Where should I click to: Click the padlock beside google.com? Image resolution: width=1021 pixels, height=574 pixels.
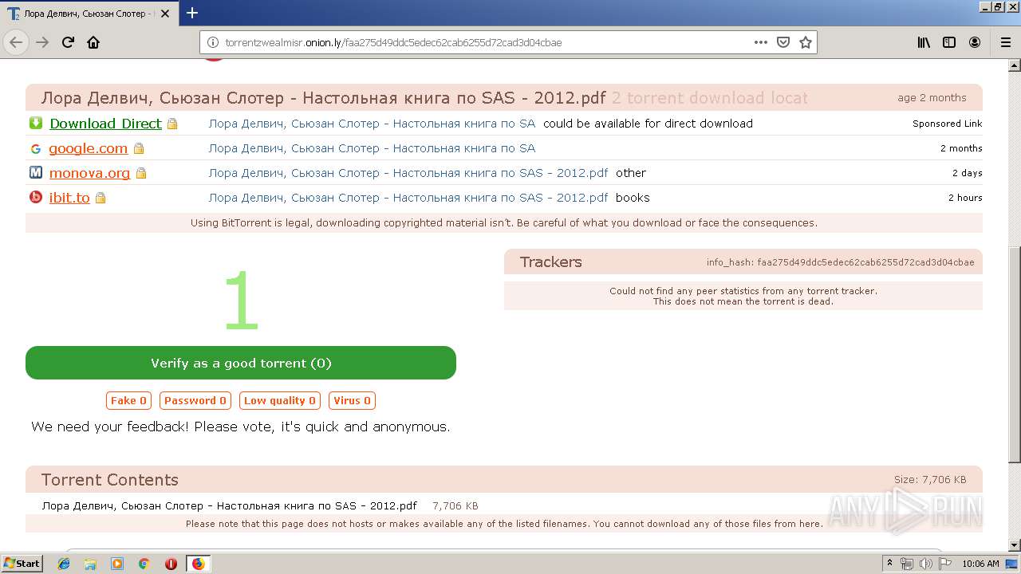point(139,149)
